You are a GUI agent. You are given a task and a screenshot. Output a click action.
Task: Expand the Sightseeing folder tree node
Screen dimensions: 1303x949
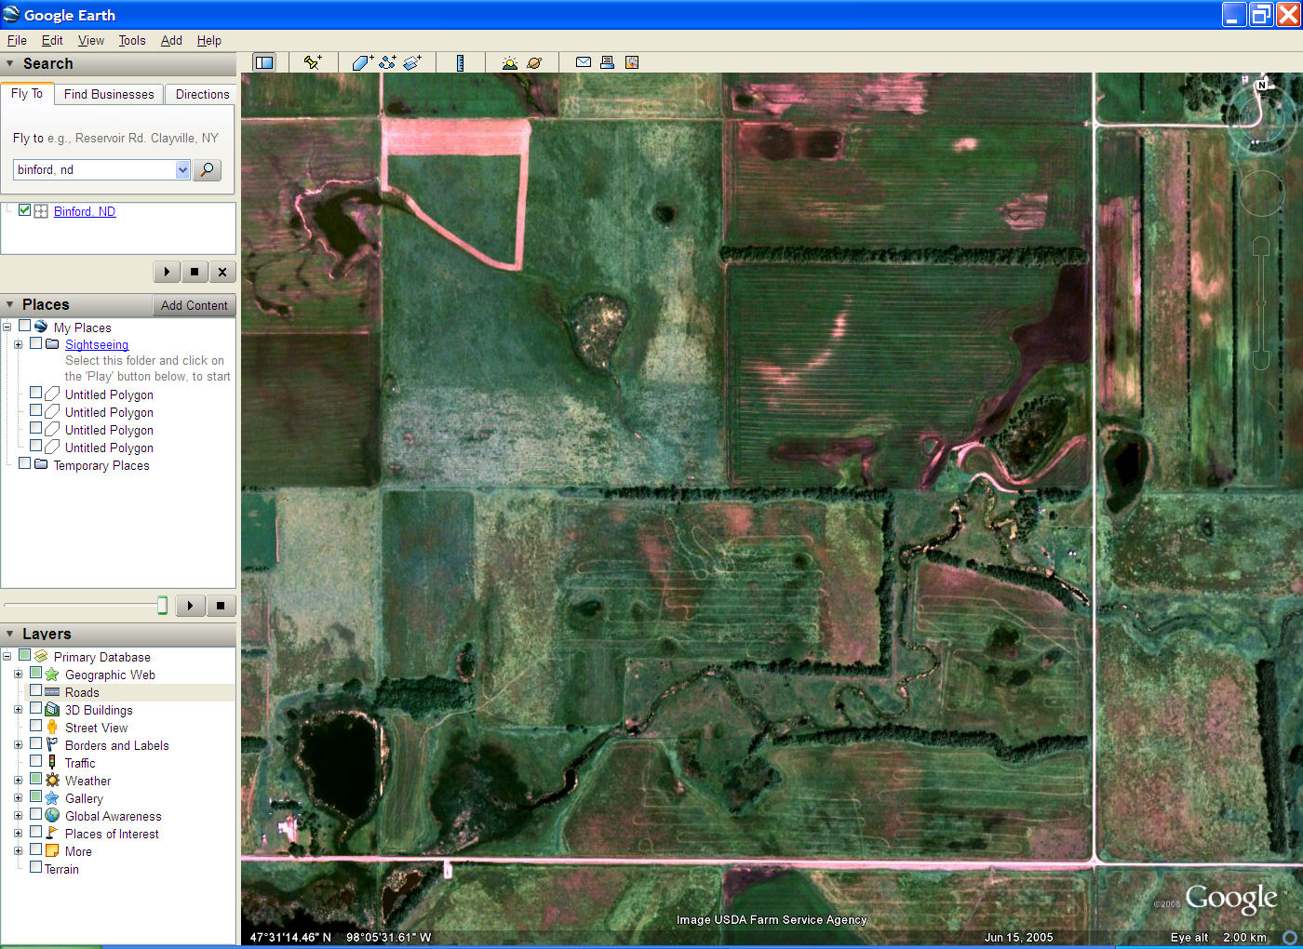[18, 344]
